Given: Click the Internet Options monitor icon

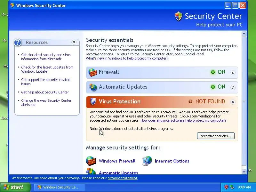Looking at the screenshot, I should tap(147, 161).
